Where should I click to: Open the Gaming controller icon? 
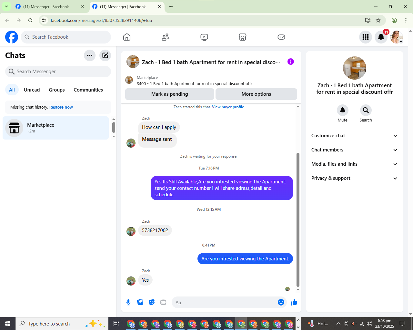(x=281, y=37)
